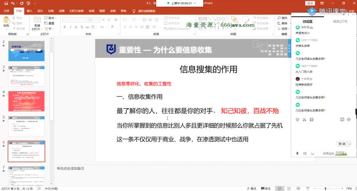Click the 登录 login button

(310, 3)
